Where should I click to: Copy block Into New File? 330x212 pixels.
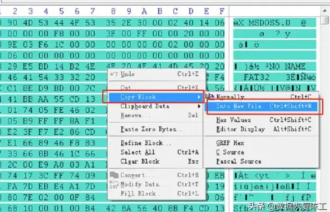coord(262,106)
